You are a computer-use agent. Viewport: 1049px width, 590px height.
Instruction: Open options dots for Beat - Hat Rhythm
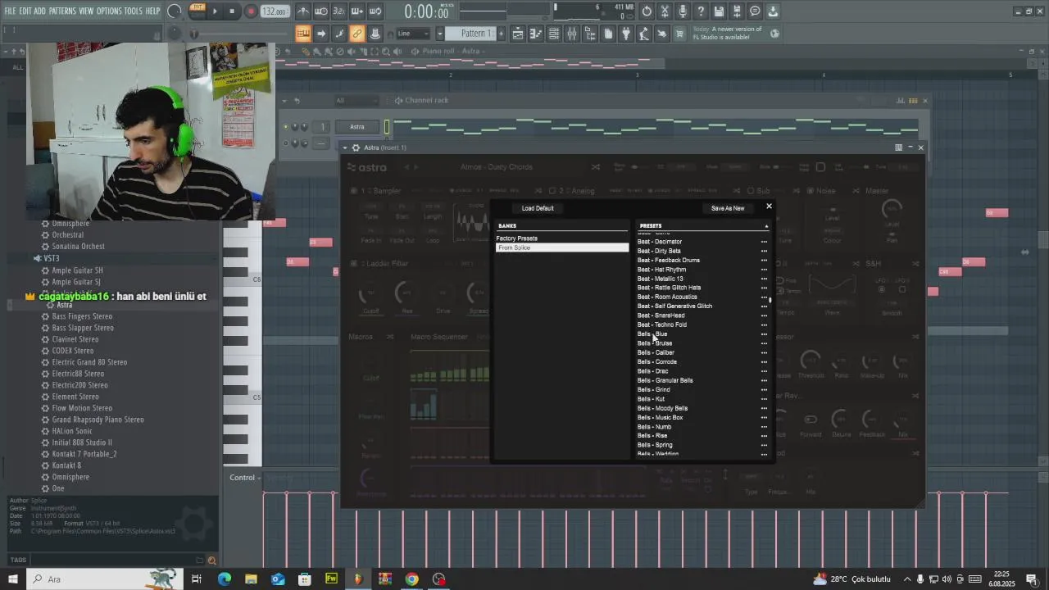tap(764, 270)
